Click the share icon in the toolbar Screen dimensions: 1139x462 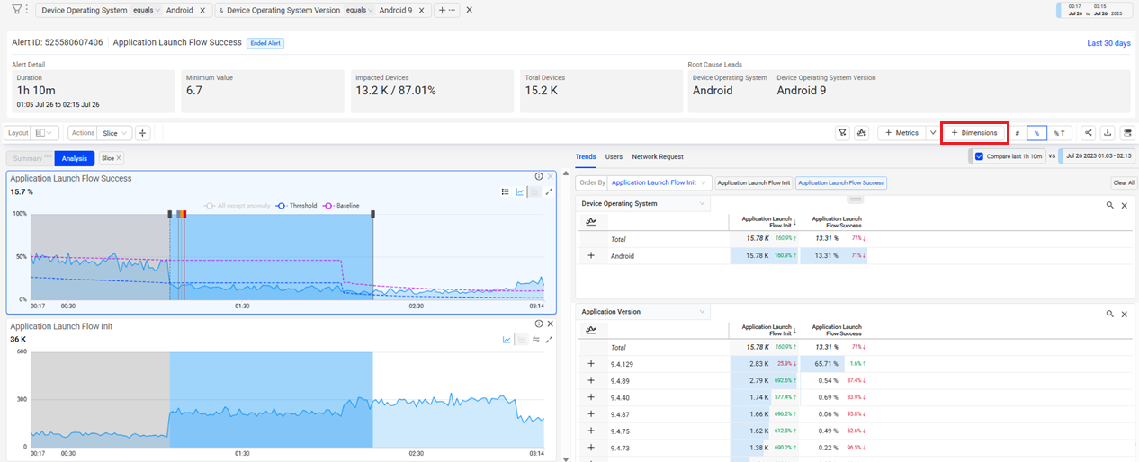tap(1089, 133)
